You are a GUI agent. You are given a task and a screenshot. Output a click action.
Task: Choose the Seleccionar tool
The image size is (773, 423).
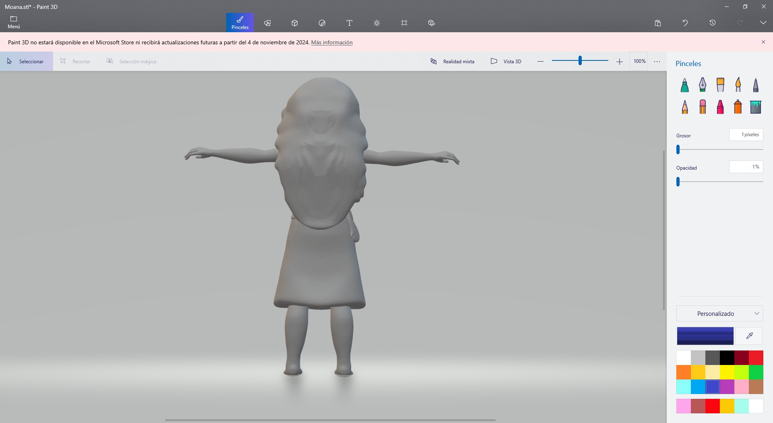(x=27, y=61)
